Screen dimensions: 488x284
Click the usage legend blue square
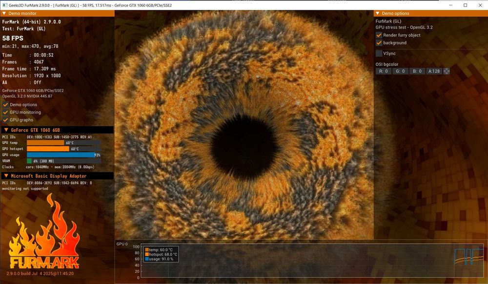pyautogui.click(x=146, y=259)
